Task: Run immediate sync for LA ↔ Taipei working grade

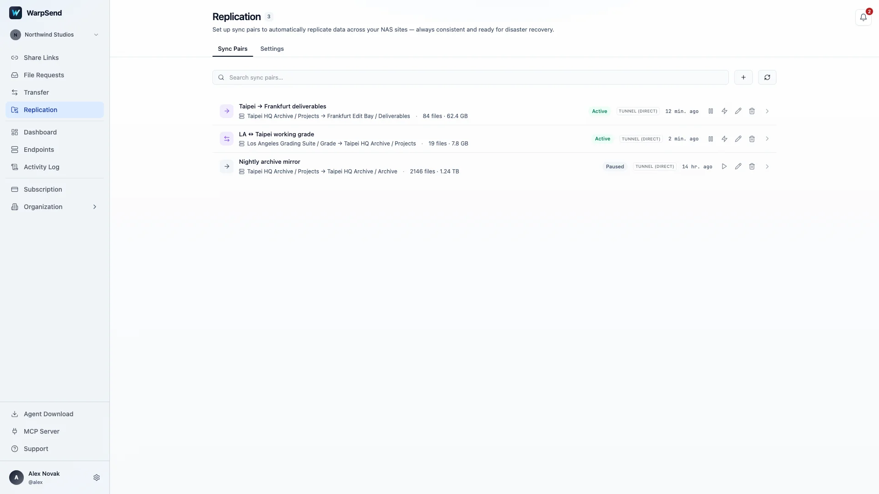Action: coord(724,139)
